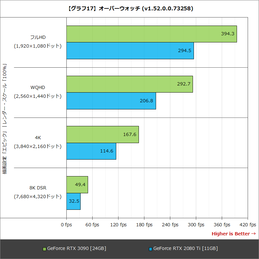Click the vertical 描画設定 axis title

pos(5,119)
